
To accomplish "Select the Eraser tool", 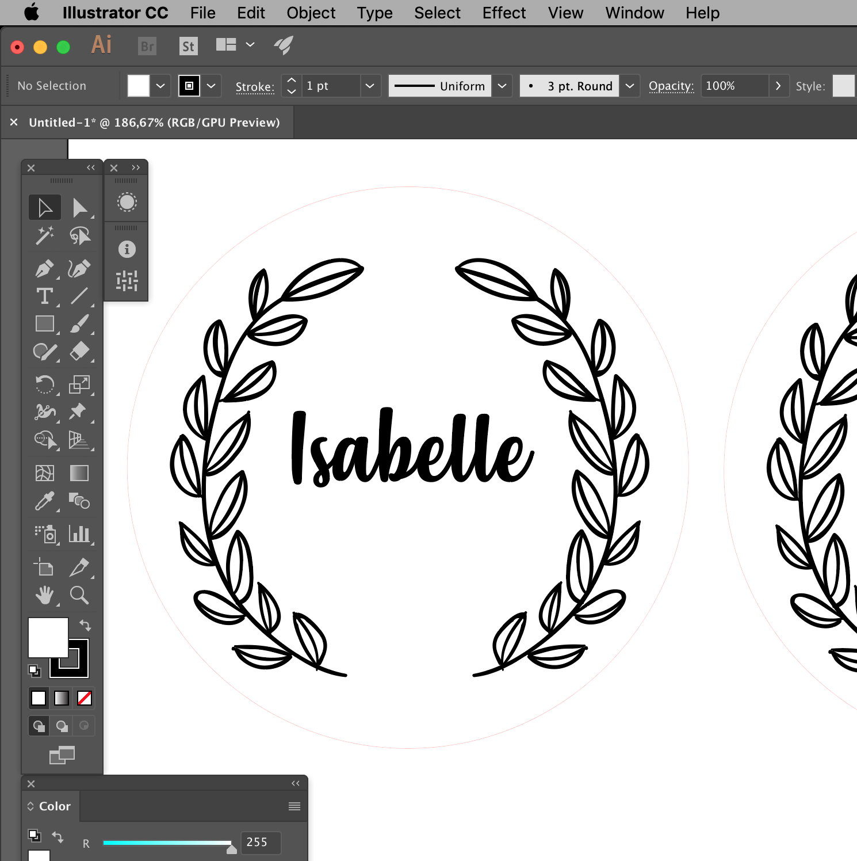I will point(79,351).
